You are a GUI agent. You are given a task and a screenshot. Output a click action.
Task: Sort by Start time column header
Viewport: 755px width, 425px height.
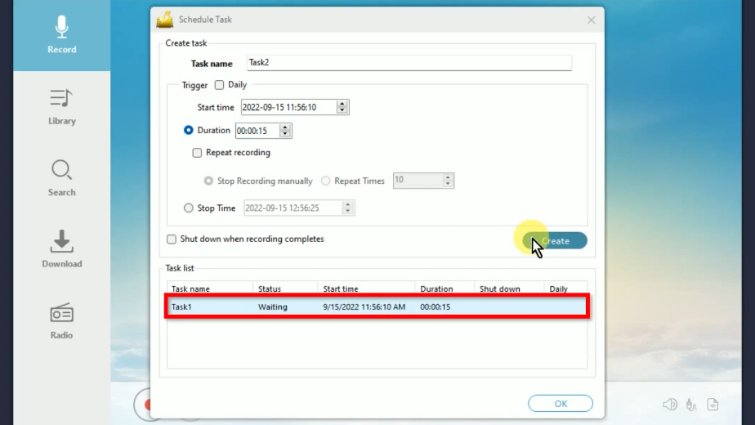pyautogui.click(x=366, y=289)
